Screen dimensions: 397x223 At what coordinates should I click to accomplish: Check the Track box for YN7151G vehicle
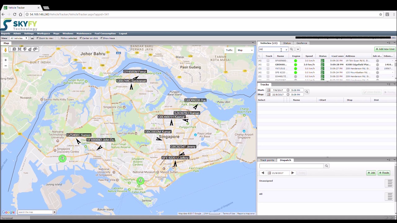268,68
